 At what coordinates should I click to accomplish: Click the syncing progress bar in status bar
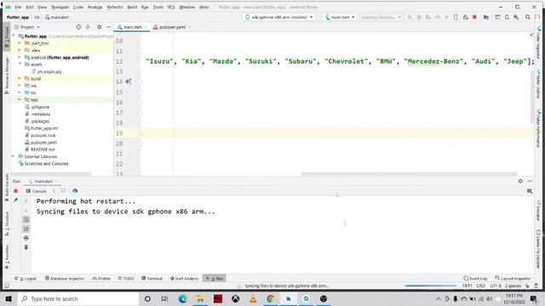tap(430, 286)
